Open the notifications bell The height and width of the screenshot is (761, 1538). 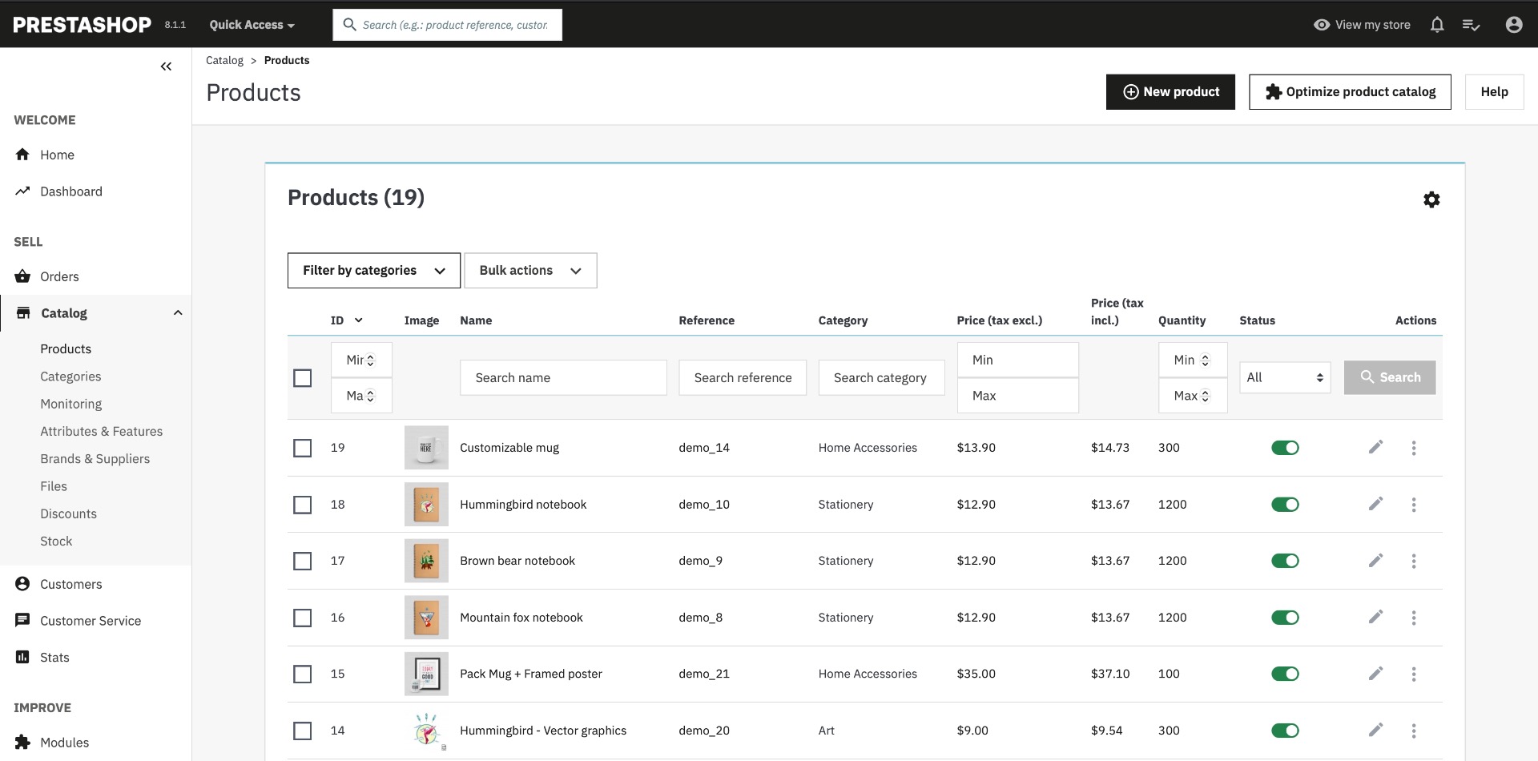[x=1436, y=25]
